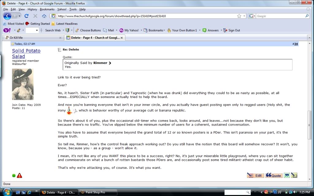Open the File menu
The width and height of the screenshot is (314, 196).
pyautogui.click(x=6, y=9)
